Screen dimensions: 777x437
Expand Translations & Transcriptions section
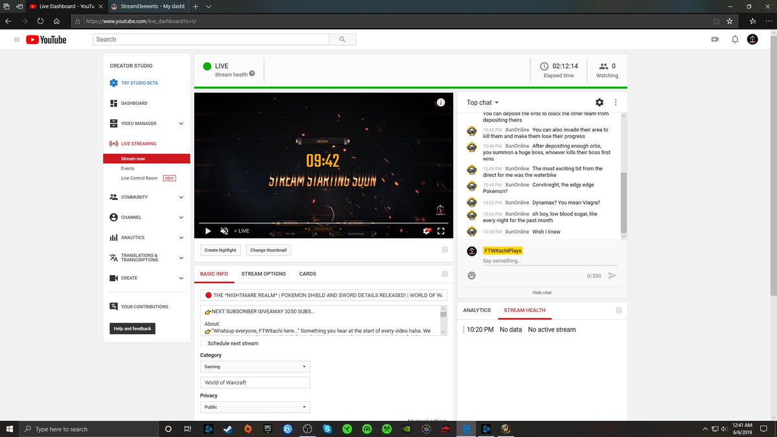[181, 258]
